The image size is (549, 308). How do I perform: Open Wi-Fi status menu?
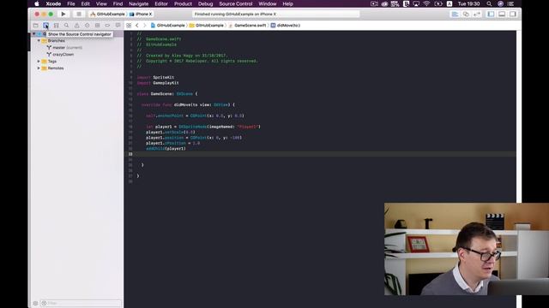pos(426,3)
